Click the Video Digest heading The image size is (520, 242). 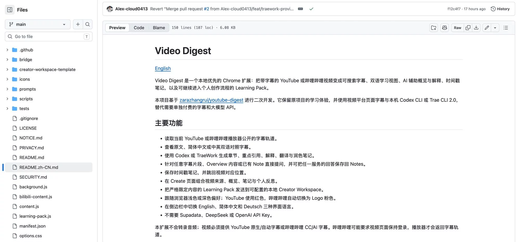coord(183,51)
